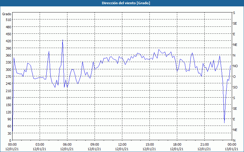Image resolution: width=244 pixels, height=152 pixels.
Task: Pick the 330 value on the y-axis
Action: tap(9, 62)
